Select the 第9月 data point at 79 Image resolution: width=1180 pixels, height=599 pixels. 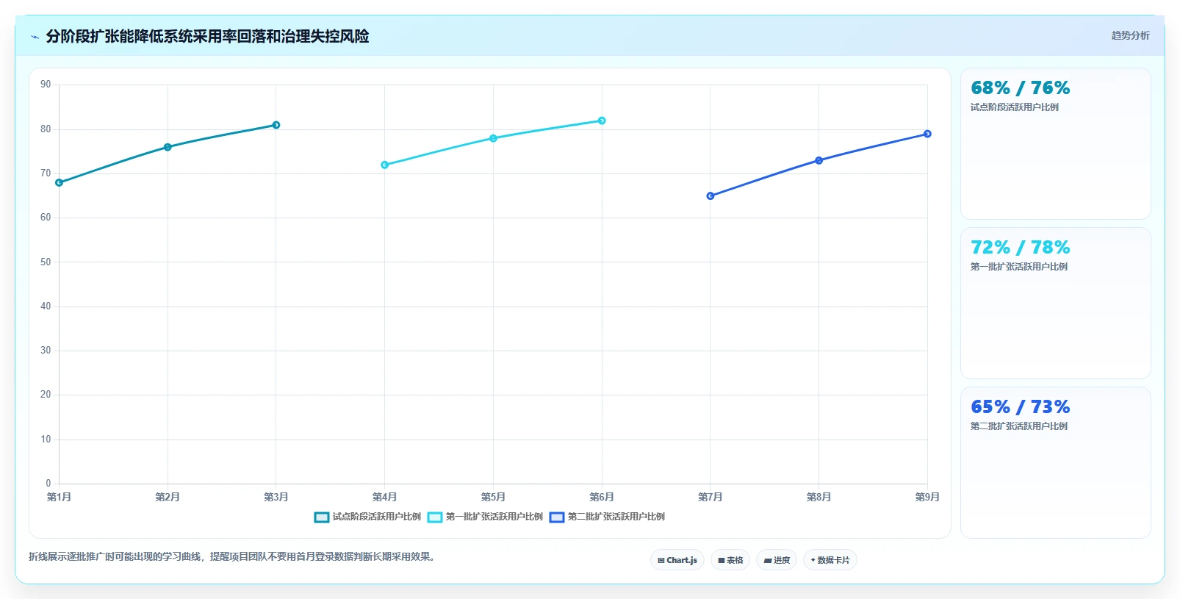927,134
